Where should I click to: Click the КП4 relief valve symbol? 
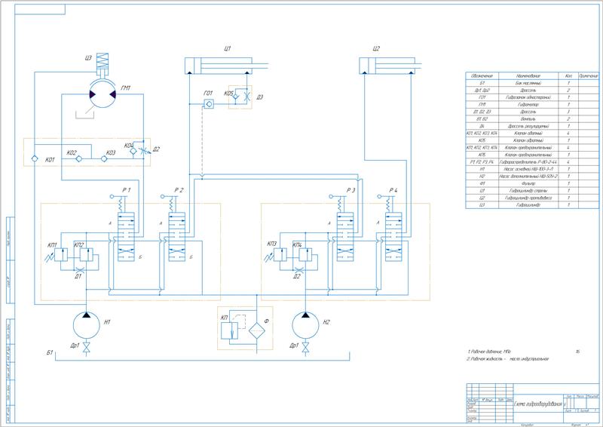(x=305, y=255)
